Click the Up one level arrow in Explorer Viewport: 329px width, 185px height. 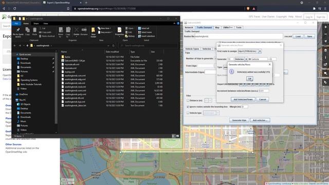(x=27, y=46)
